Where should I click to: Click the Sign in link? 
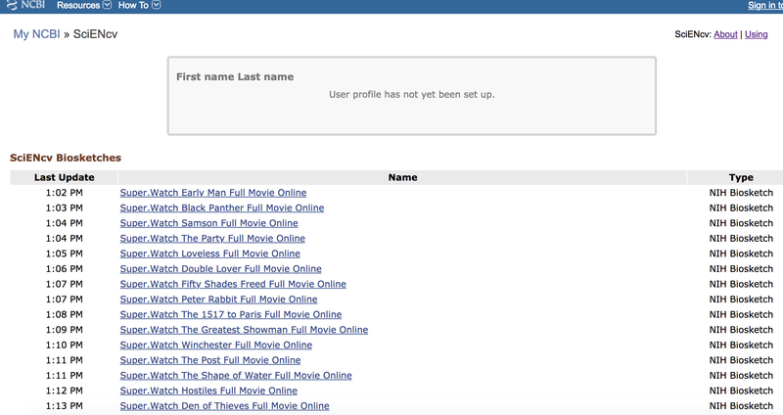(x=765, y=6)
